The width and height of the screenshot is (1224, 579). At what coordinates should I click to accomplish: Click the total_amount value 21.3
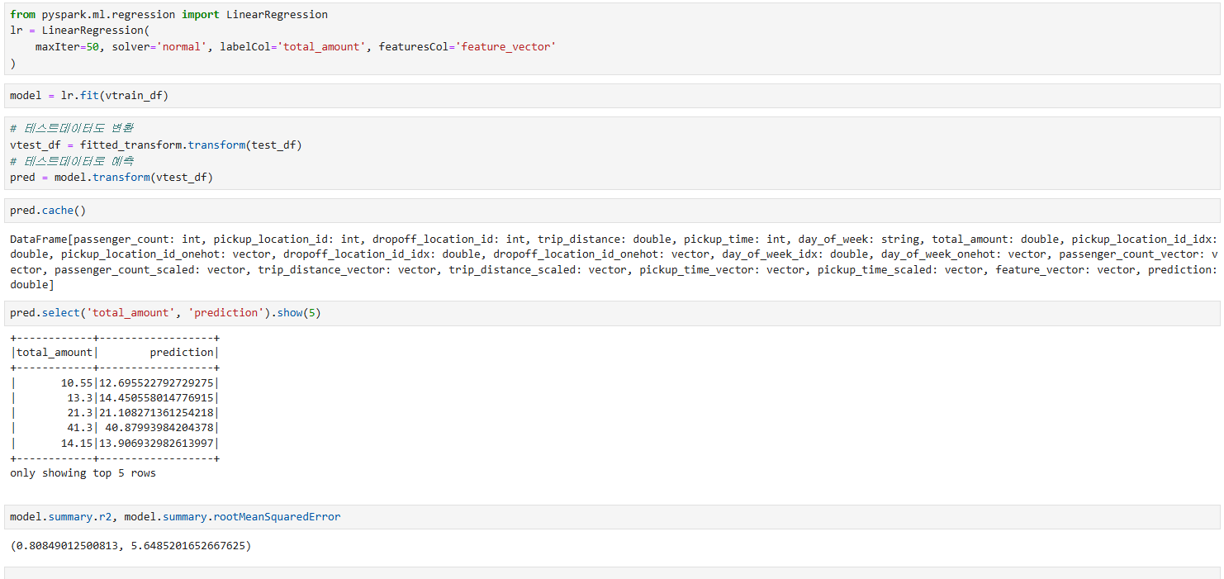pyautogui.click(x=80, y=412)
